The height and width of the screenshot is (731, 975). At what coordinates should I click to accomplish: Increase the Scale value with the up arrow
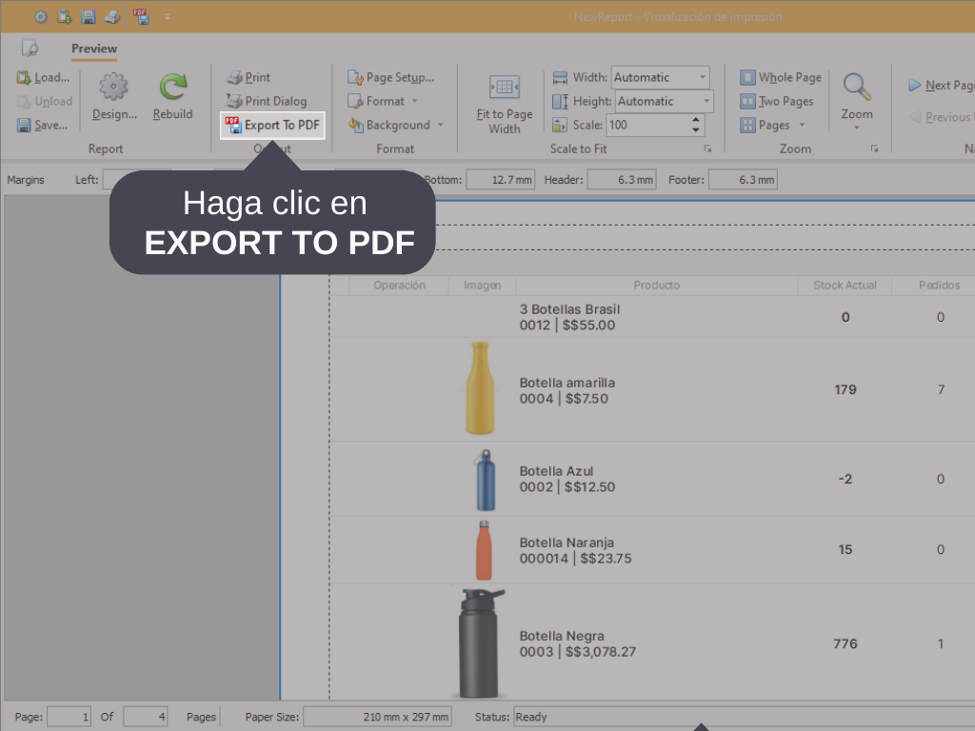click(x=696, y=120)
